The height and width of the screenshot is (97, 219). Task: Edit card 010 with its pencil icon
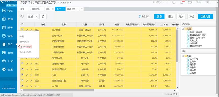point(27,80)
